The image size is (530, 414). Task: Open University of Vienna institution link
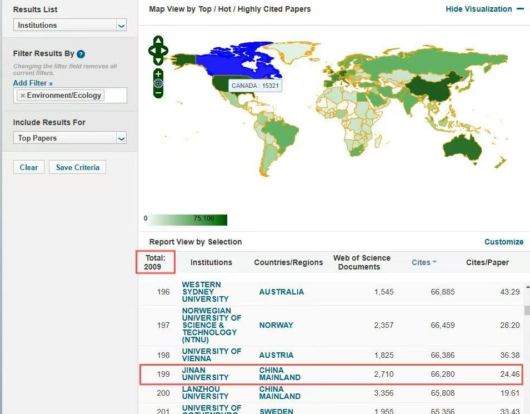(x=212, y=355)
